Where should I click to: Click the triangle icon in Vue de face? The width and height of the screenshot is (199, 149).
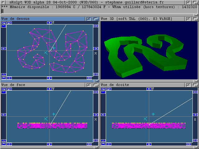coord(4,141)
